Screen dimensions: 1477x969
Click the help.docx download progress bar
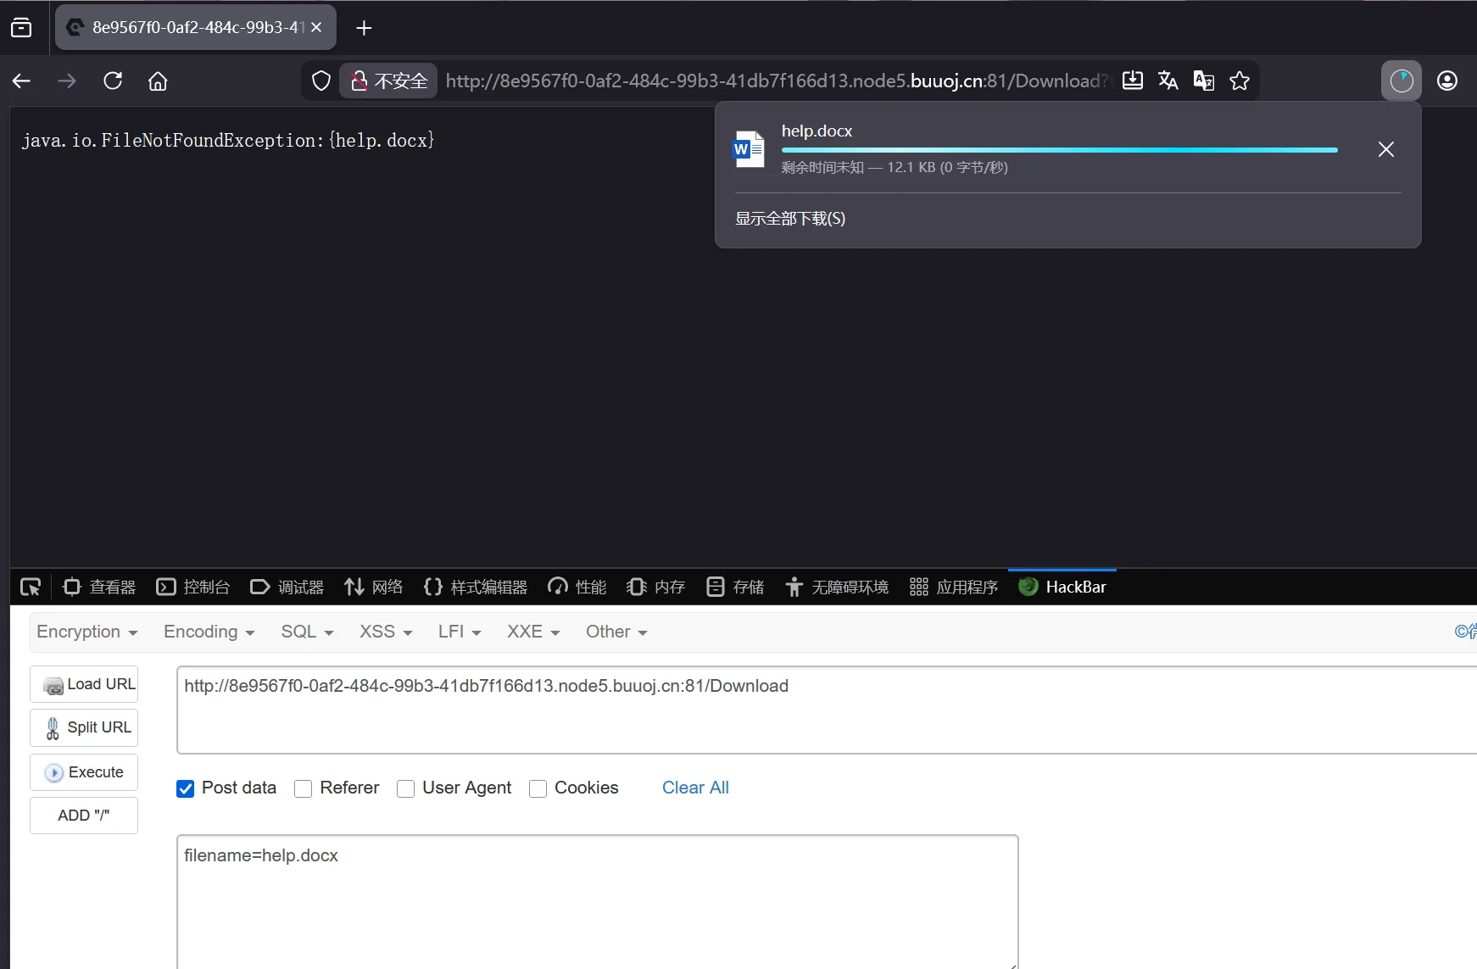(x=1059, y=150)
